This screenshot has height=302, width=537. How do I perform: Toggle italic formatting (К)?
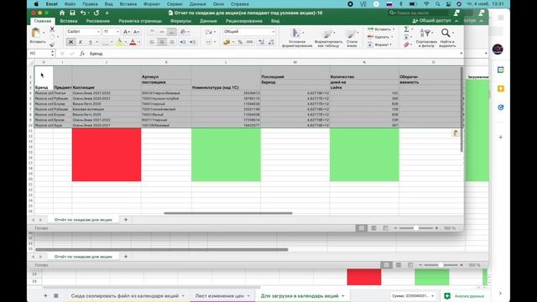point(81,42)
